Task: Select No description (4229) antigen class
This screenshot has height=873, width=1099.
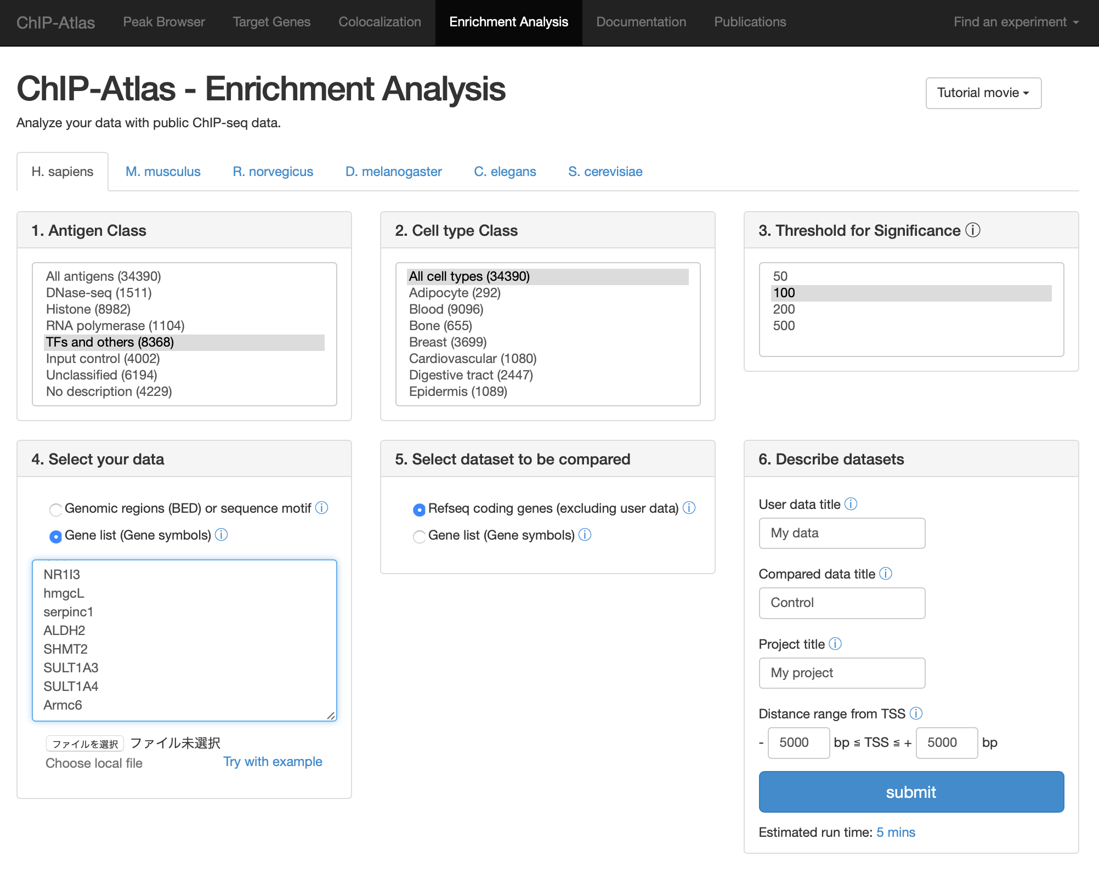Action: pos(184,392)
